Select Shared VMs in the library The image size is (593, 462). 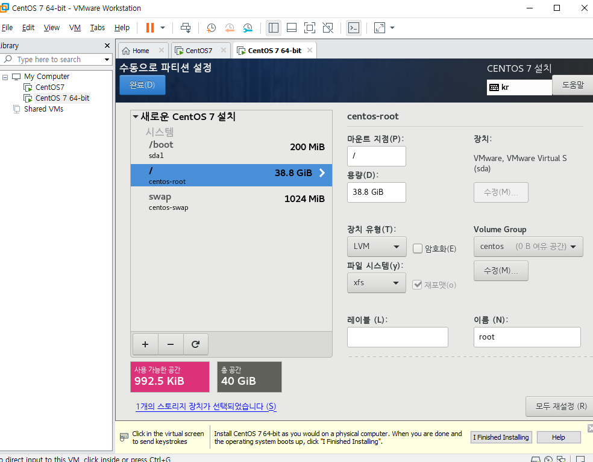(x=43, y=109)
